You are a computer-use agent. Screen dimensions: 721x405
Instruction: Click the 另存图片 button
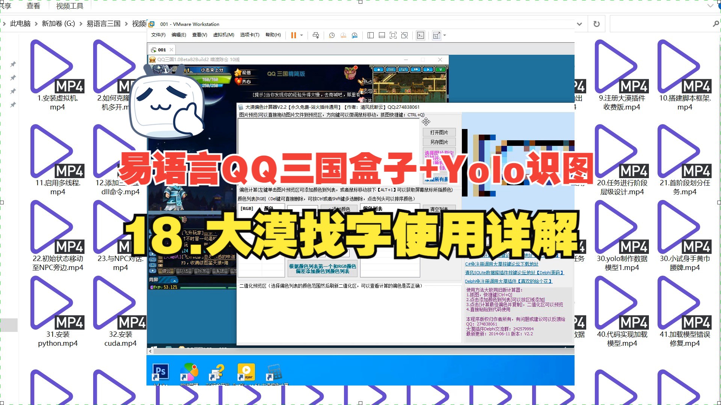(x=439, y=142)
